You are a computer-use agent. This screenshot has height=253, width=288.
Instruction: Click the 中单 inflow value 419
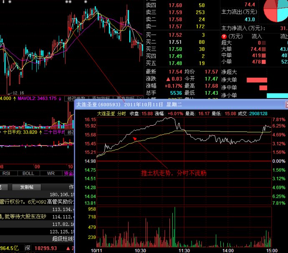point(257,55)
